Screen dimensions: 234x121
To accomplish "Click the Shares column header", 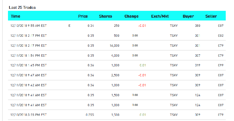I will pyautogui.click(x=105, y=17).
